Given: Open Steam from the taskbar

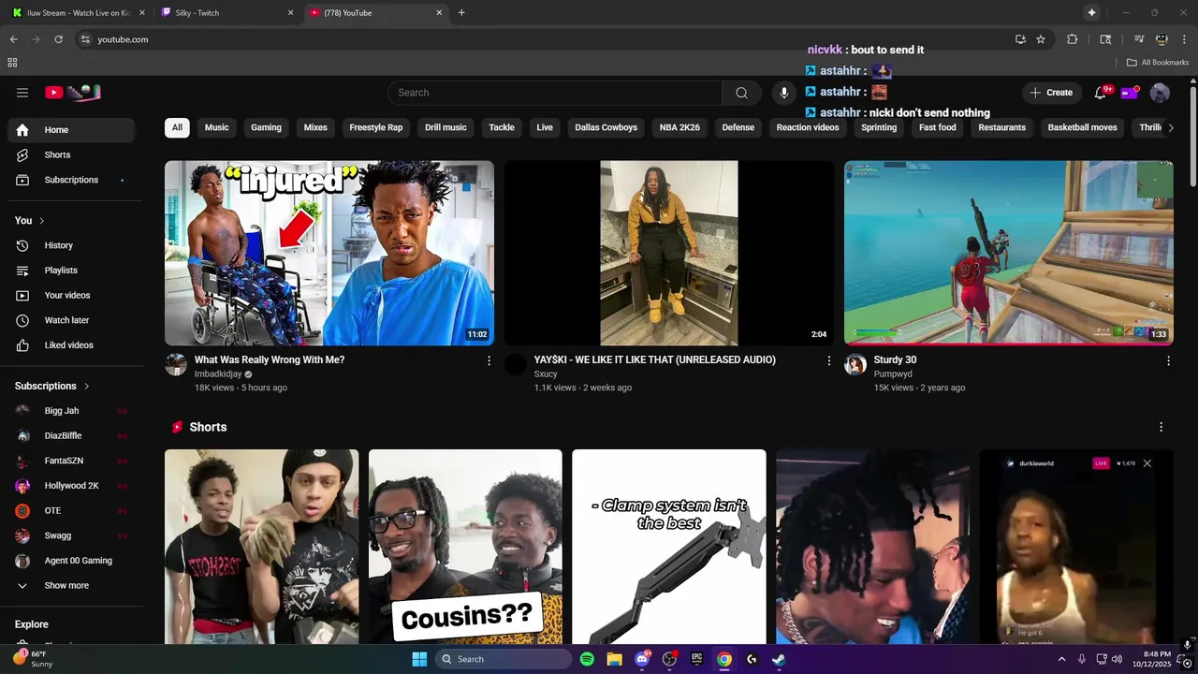Looking at the screenshot, I should pos(779,659).
